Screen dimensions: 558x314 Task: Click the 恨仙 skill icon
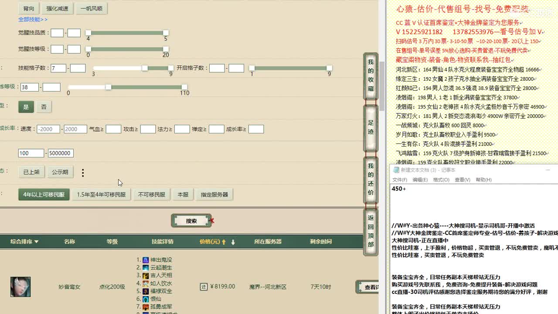(146, 299)
